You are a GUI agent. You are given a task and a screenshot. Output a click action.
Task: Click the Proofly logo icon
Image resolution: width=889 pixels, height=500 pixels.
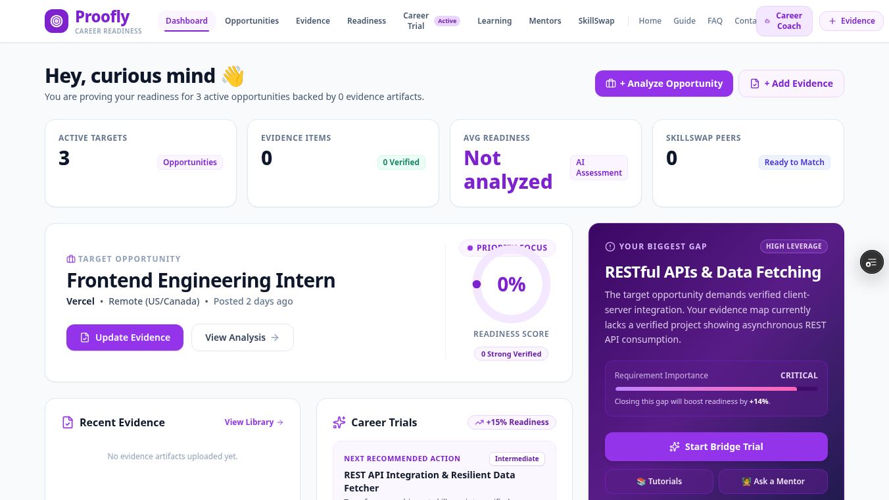point(57,21)
